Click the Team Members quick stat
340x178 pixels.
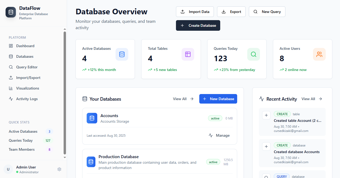[x=31, y=149]
